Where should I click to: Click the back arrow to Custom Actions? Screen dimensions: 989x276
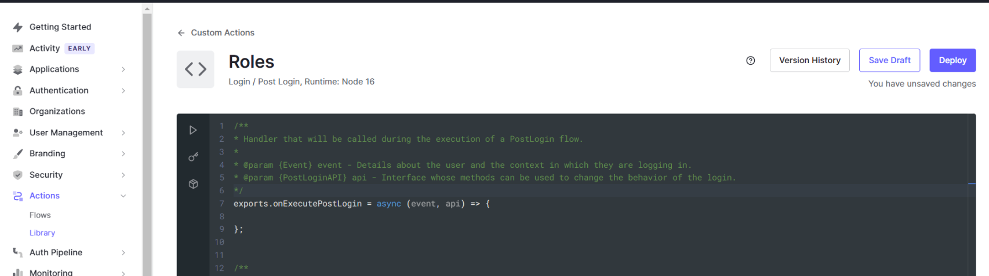pos(181,33)
